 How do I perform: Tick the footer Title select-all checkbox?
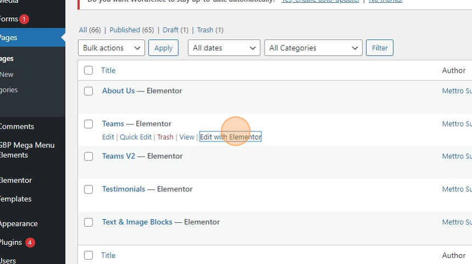click(88, 255)
